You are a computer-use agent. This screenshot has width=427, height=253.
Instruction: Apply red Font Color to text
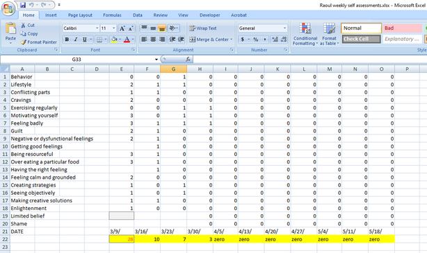(127, 40)
